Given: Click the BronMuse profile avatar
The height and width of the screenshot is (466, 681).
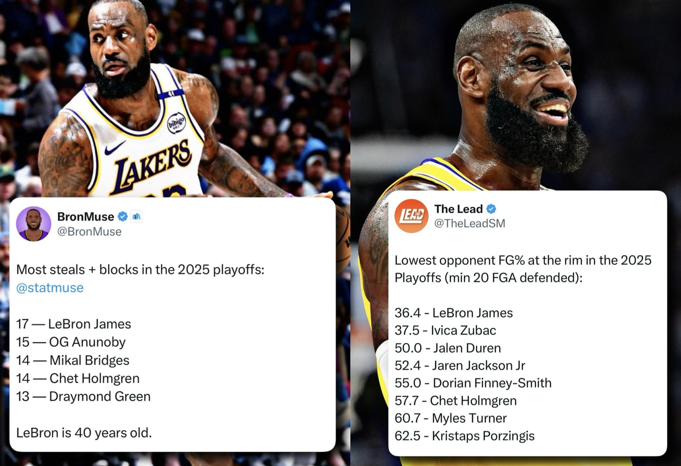Looking at the screenshot, I should tap(33, 224).
